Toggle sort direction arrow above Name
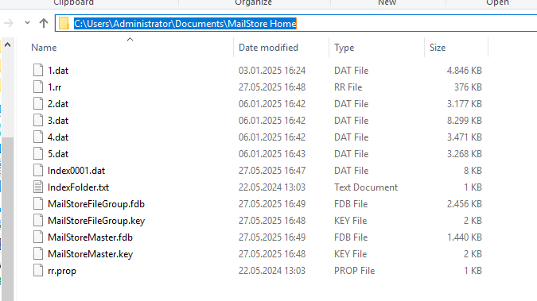537x301 pixels. coord(130,40)
